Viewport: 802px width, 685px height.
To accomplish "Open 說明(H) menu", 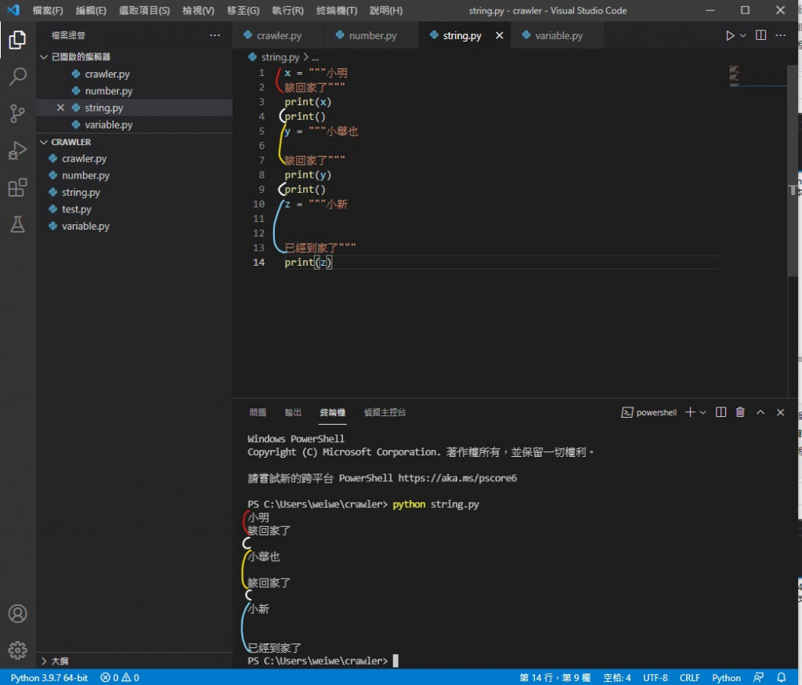I will 385,10.
